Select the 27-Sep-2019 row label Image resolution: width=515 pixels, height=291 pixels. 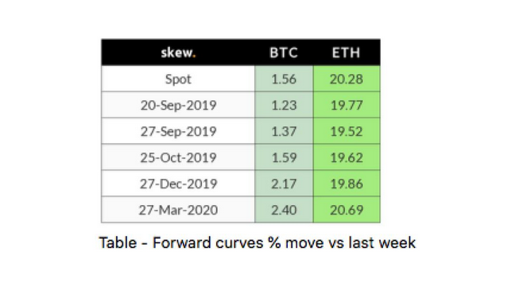point(178,131)
